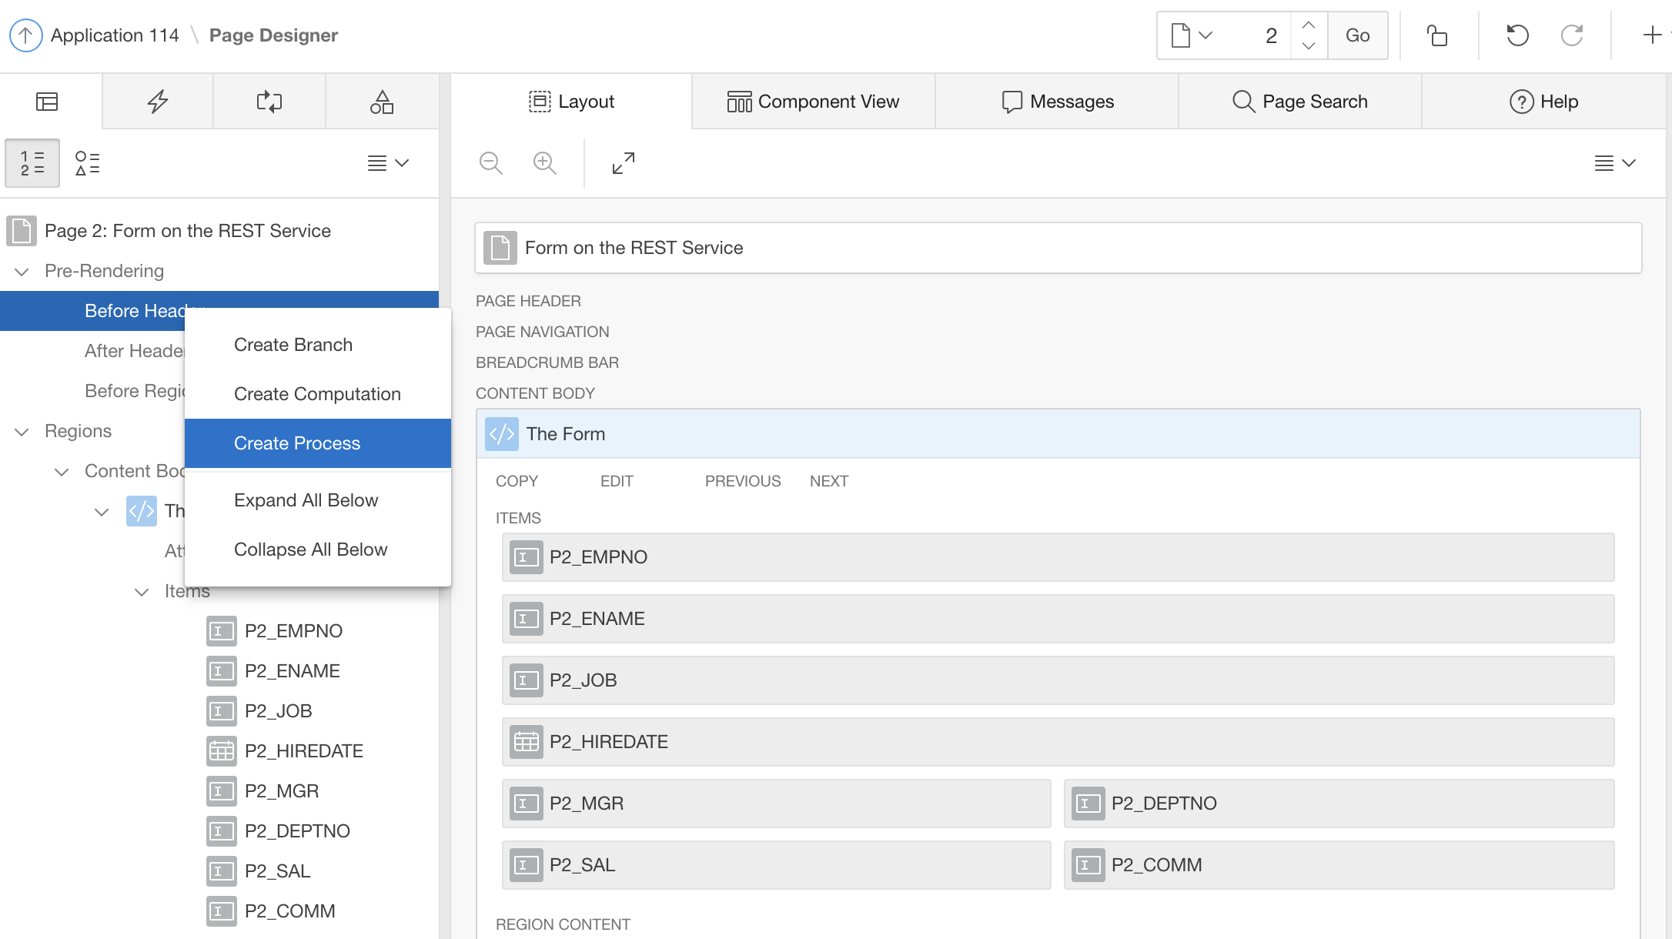1672x939 pixels.
Task: Expand the layout pane to fullscreen
Action: (x=624, y=163)
